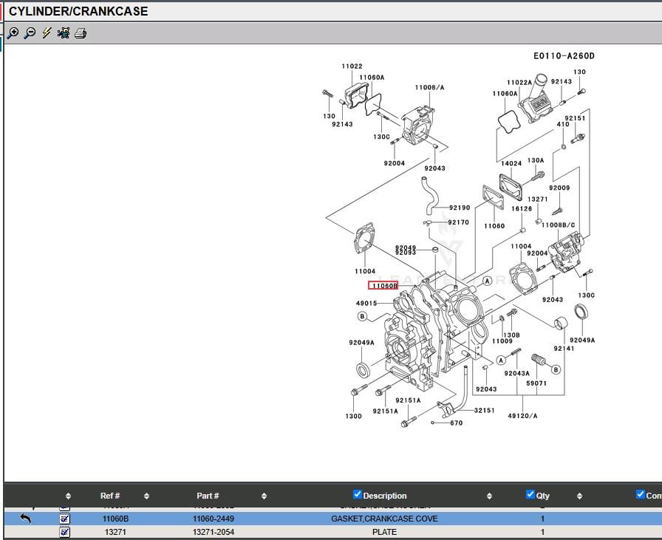Select the PLATE row description
This screenshot has width=662, height=540.
coord(384,532)
